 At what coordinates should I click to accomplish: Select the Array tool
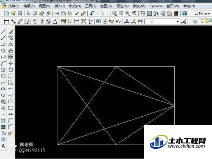coord(11,57)
